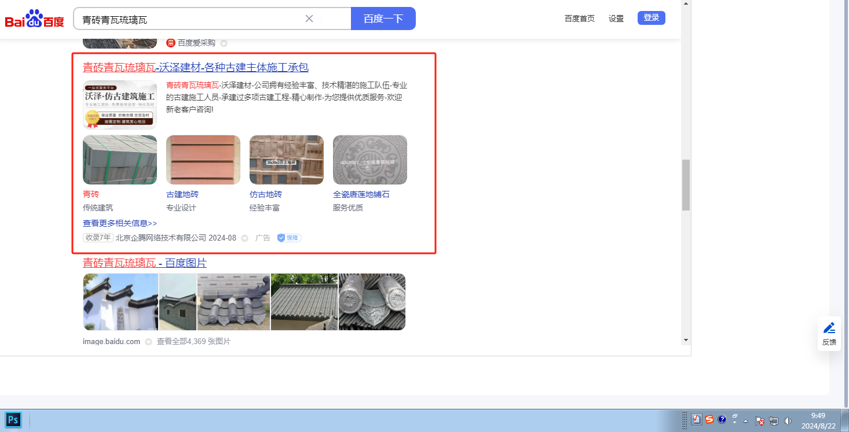Open the 青砖 gray brick stack thumbnail
Viewport: 849px width, 432px height.
[120, 160]
